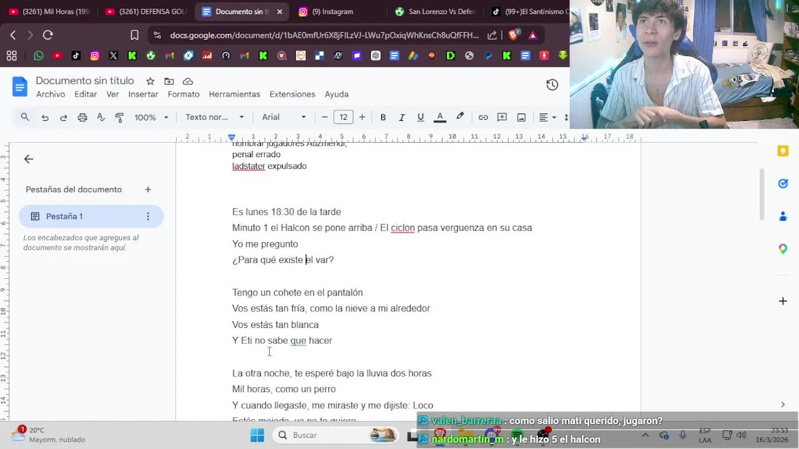This screenshot has width=799, height=449.
Task: Open the Extensiones menu
Action: [x=292, y=94]
